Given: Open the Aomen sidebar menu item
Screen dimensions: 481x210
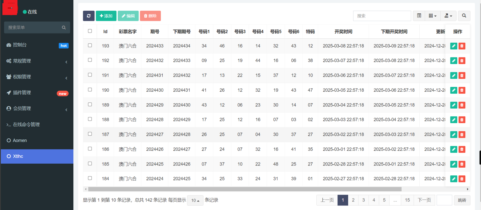Looking at the screenshot, I should [20, 141].
